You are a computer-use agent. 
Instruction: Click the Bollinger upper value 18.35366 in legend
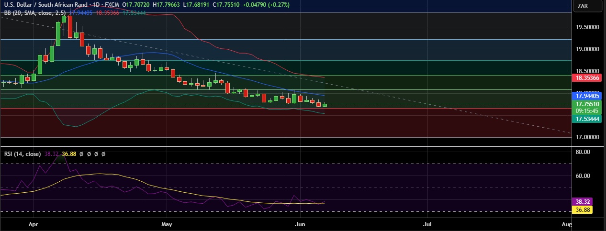coord(109,12)
